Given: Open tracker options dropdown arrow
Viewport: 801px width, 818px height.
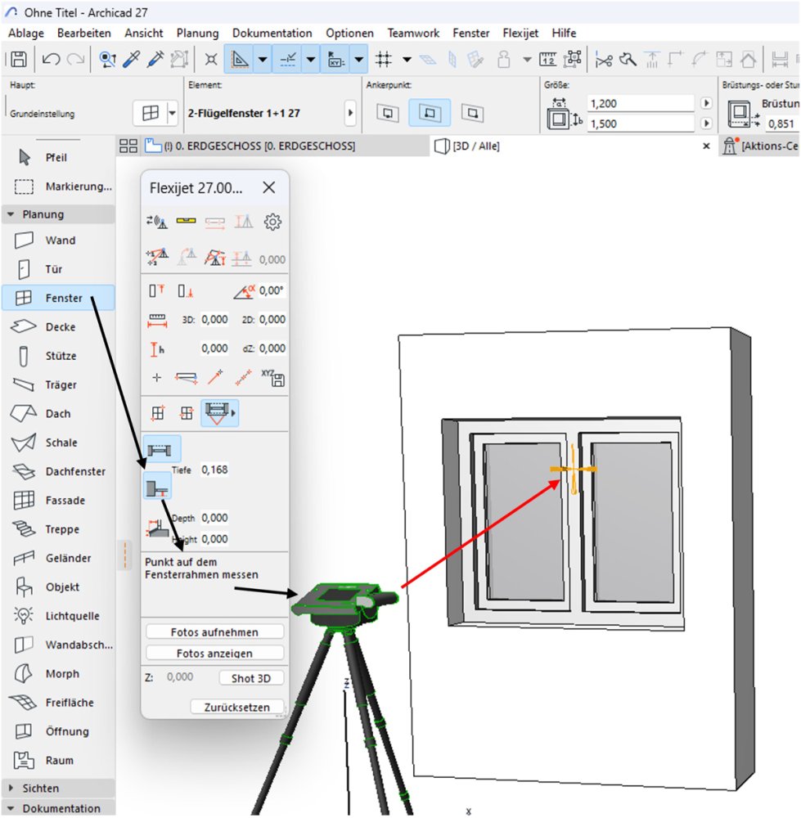Looking at the screenshot, I should click(358, 59).
